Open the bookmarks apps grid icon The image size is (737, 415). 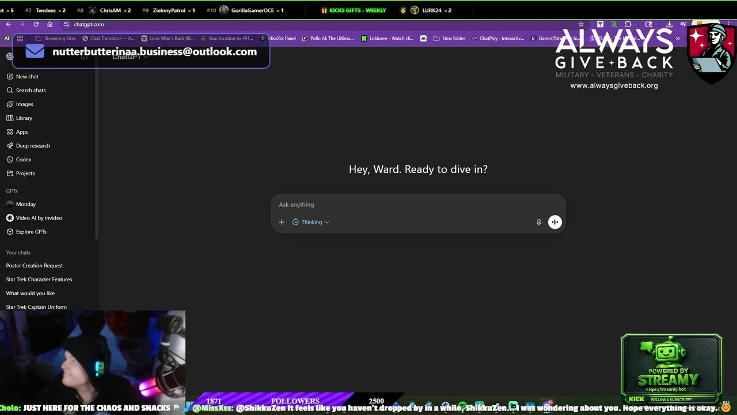(20, 39)
